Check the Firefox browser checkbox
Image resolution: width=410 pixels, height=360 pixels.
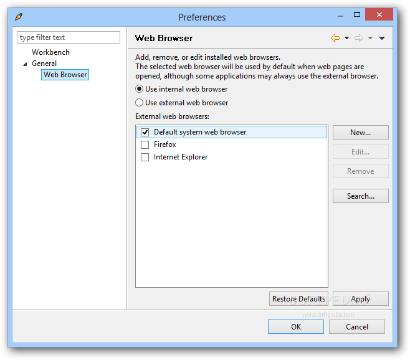point(145,144)
